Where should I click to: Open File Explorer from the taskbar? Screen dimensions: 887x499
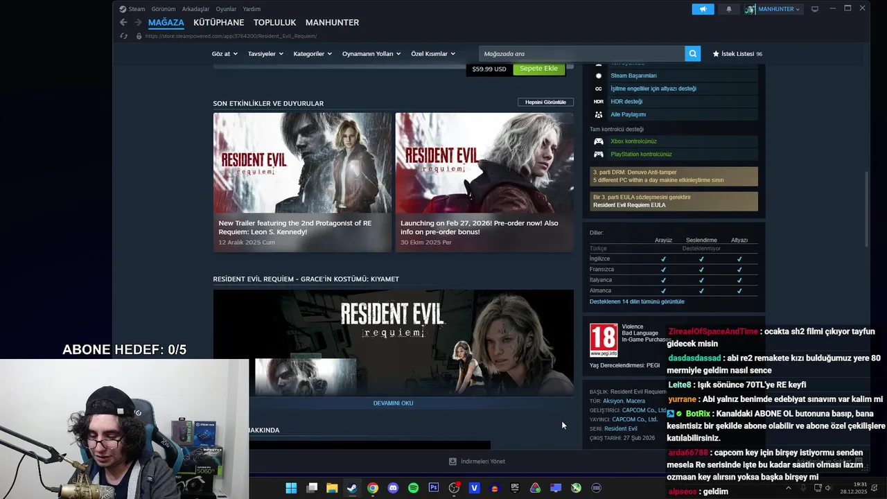coord(332,488)
